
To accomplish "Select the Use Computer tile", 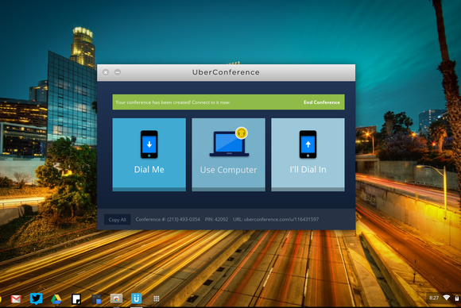I will [228, 155].
